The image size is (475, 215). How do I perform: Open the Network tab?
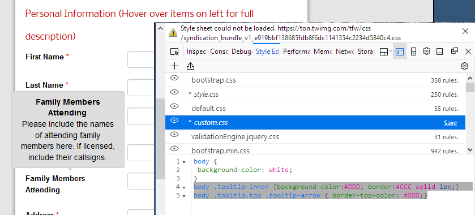[x=345, y=51]
